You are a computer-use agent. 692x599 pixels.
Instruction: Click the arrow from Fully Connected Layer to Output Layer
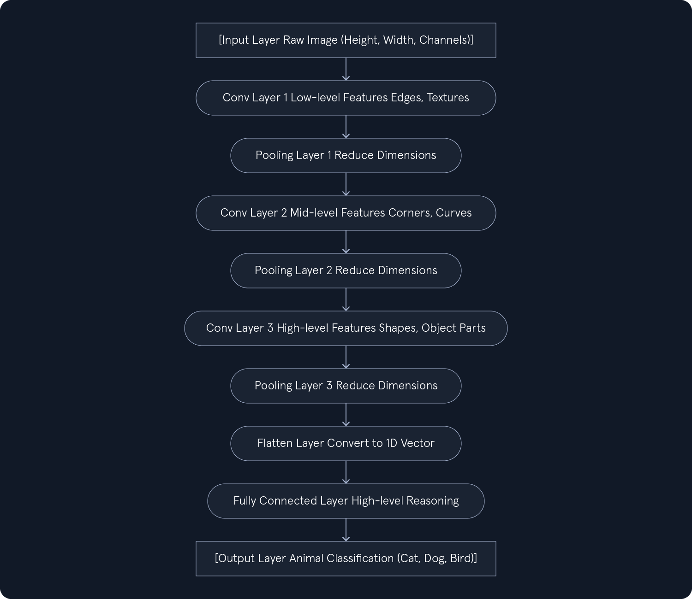[346, 530]
